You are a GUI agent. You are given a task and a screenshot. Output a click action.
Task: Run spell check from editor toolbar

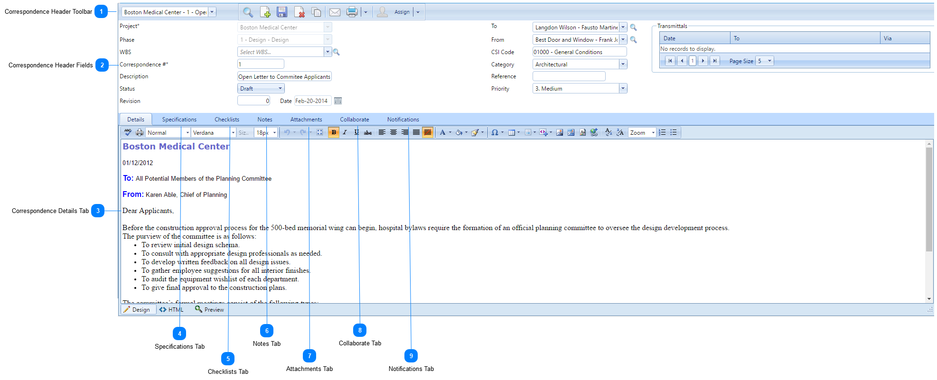(128, 132)
